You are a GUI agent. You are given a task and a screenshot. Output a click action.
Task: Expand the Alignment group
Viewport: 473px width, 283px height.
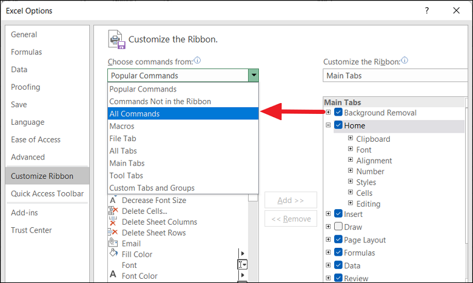[351, 160]
